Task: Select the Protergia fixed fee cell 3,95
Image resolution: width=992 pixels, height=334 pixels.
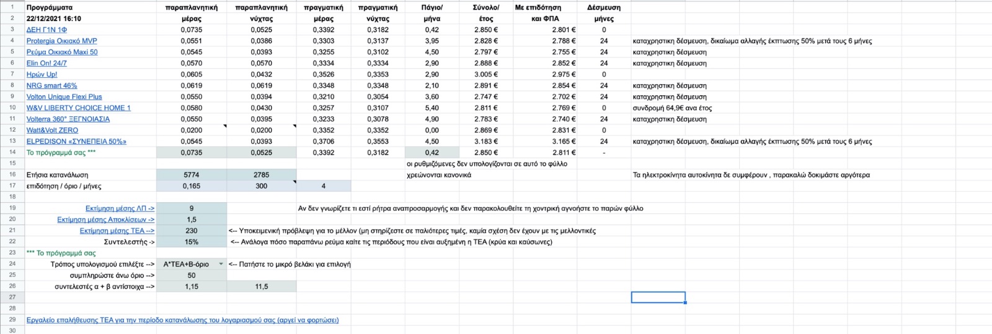Action: coord(432,41)
